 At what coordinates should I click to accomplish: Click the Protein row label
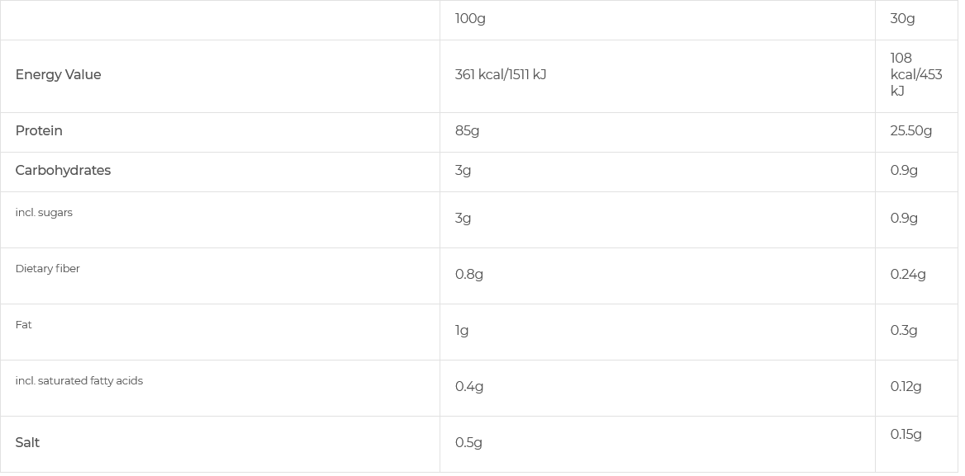[39, 131]
